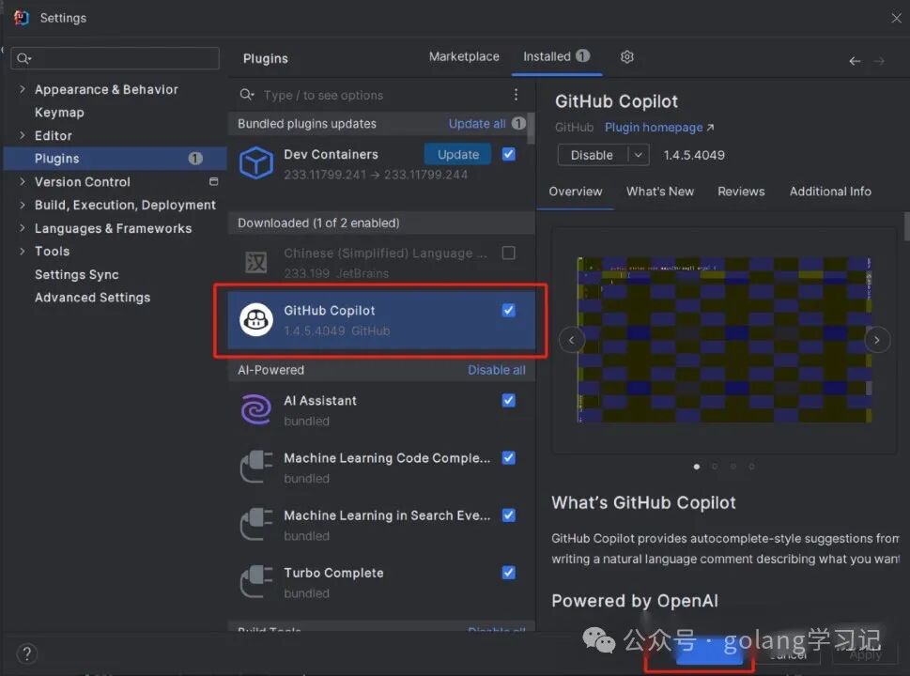
Task: Click the Turbo Complete plug icon
Action: [256, 581]
